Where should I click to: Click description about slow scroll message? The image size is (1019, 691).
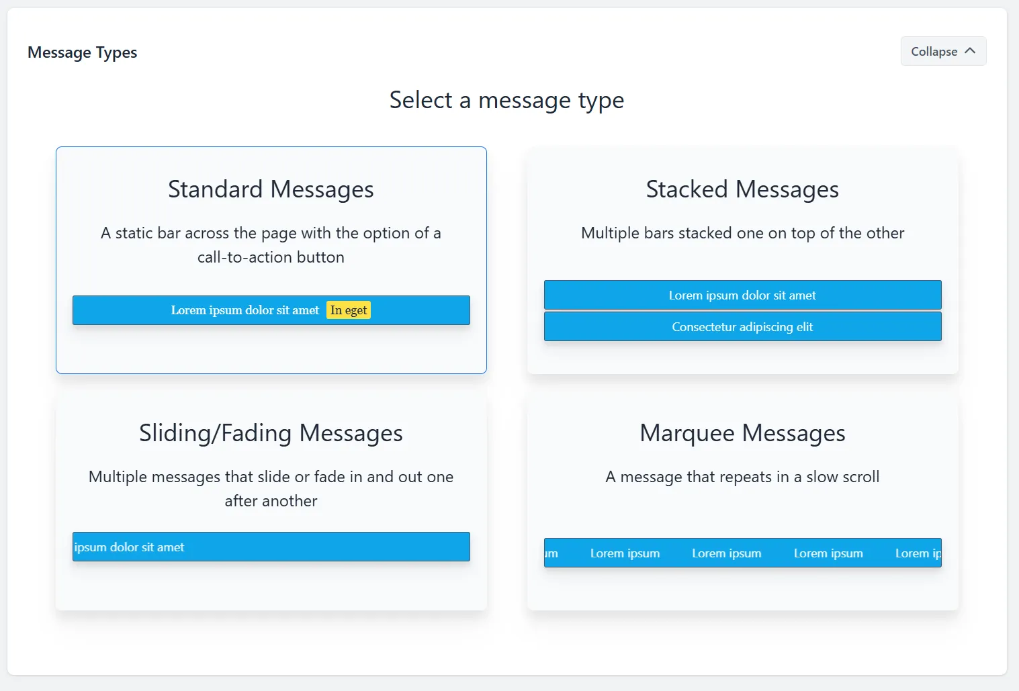[743, 477]
